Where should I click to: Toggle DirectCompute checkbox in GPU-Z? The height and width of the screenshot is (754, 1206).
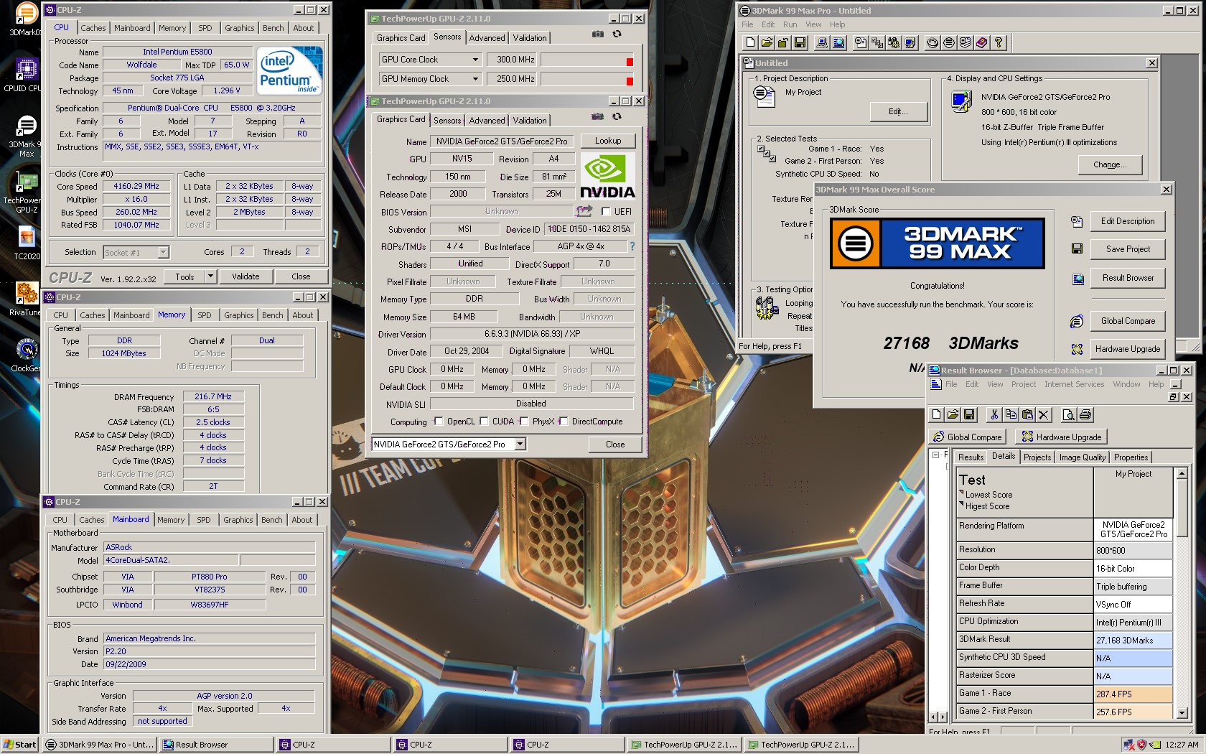pyautogui.click(x=564, y=422)
